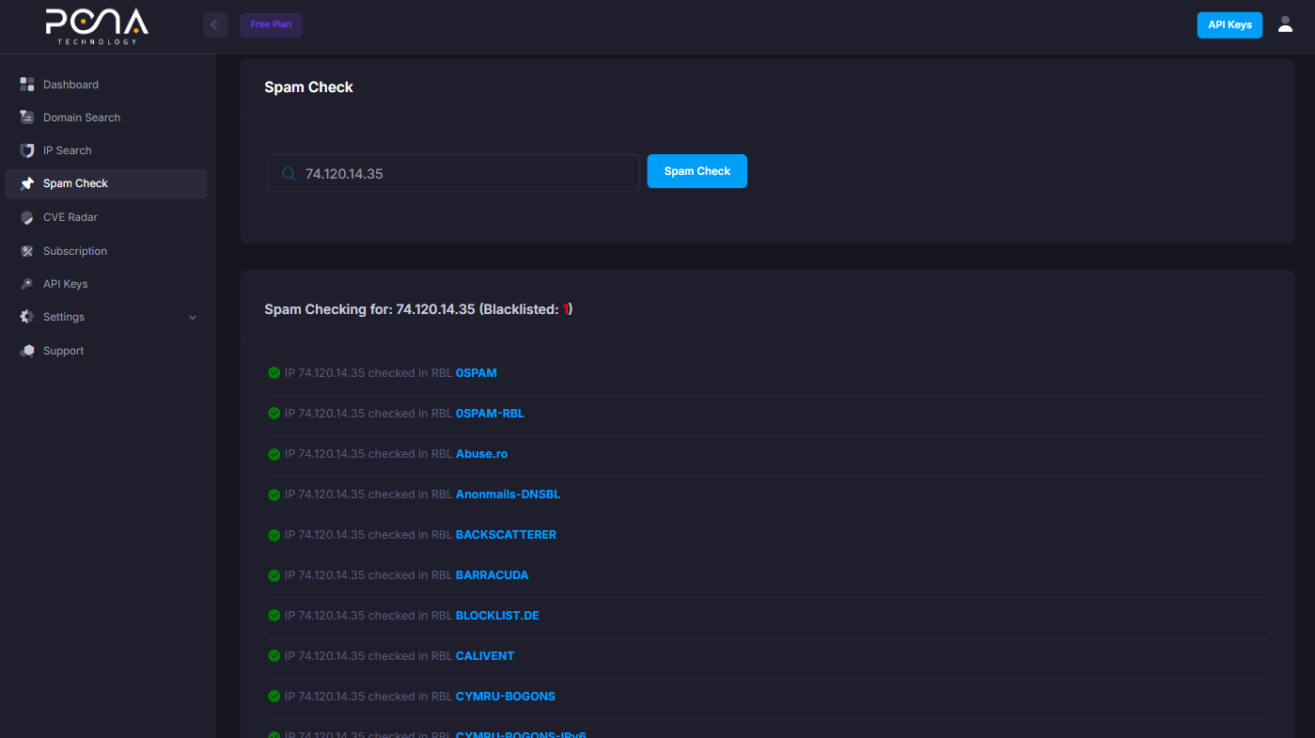
Task: Click the API Keys button in header
Action: (1229, 25)
